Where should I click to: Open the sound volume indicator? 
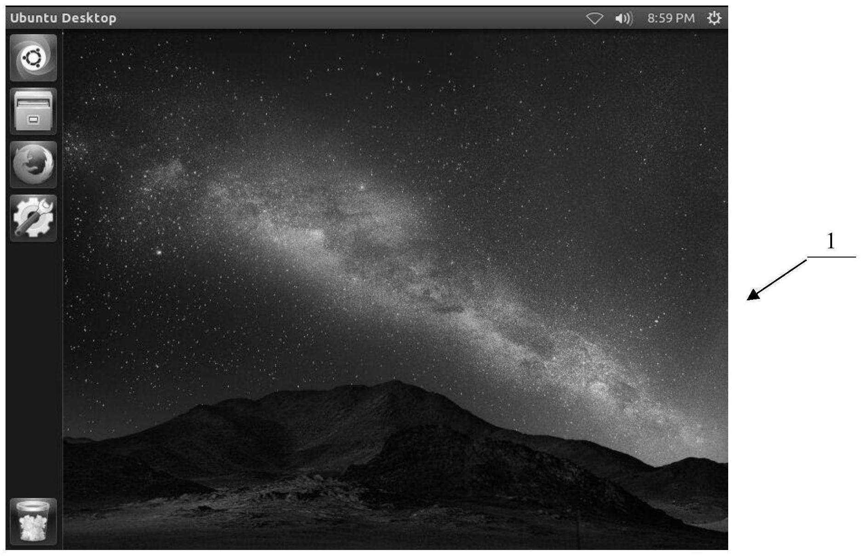coord(623,18)
